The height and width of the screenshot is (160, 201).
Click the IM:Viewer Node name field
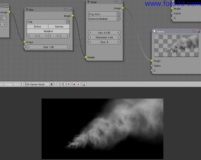(x=37, y=84)
